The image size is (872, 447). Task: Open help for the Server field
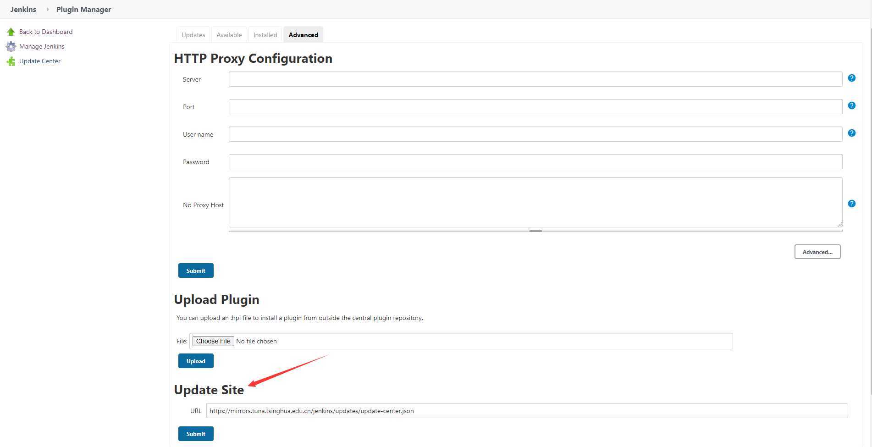(x=852, y=78)
